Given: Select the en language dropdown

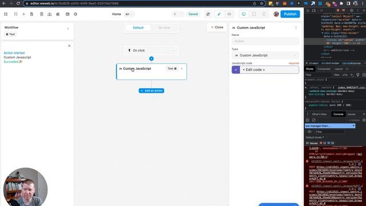Looking at the screenshot, I should (129, 14).
